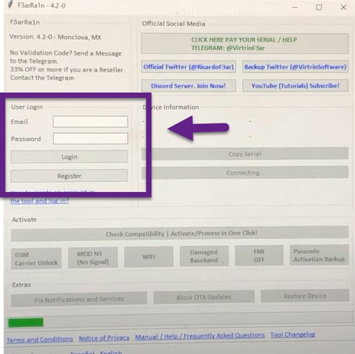Select MEID NS (No Signal)
Viewport: 355px width, 354px height.
pyautogui.click(x=93, y=258)
